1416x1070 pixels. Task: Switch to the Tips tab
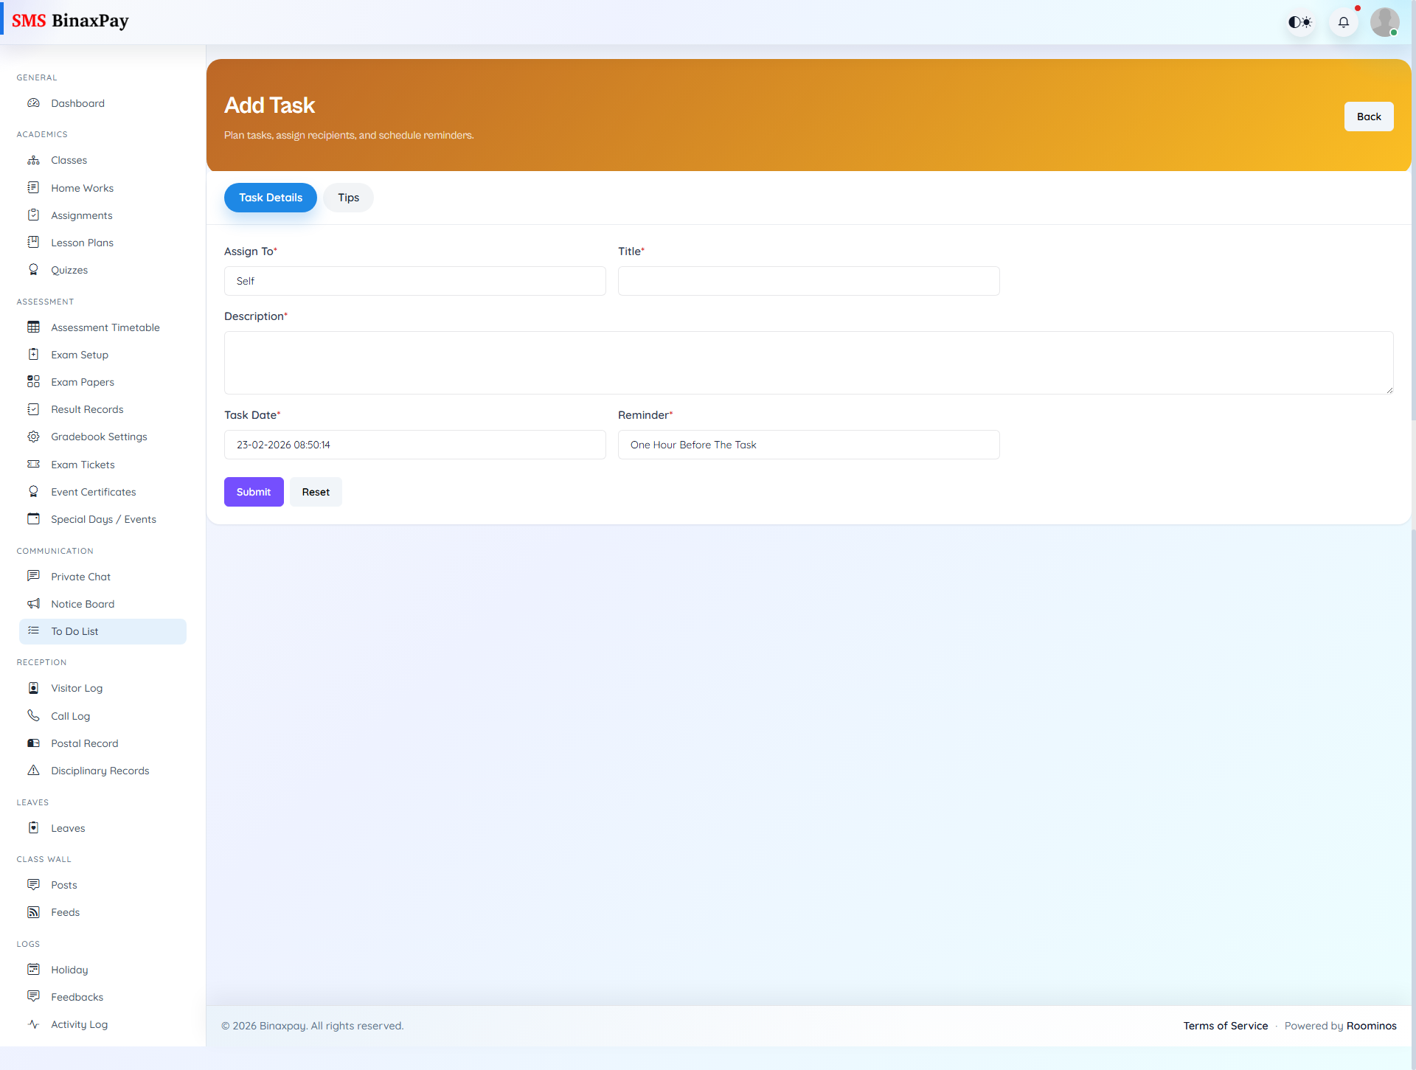[x=348, y=198]
